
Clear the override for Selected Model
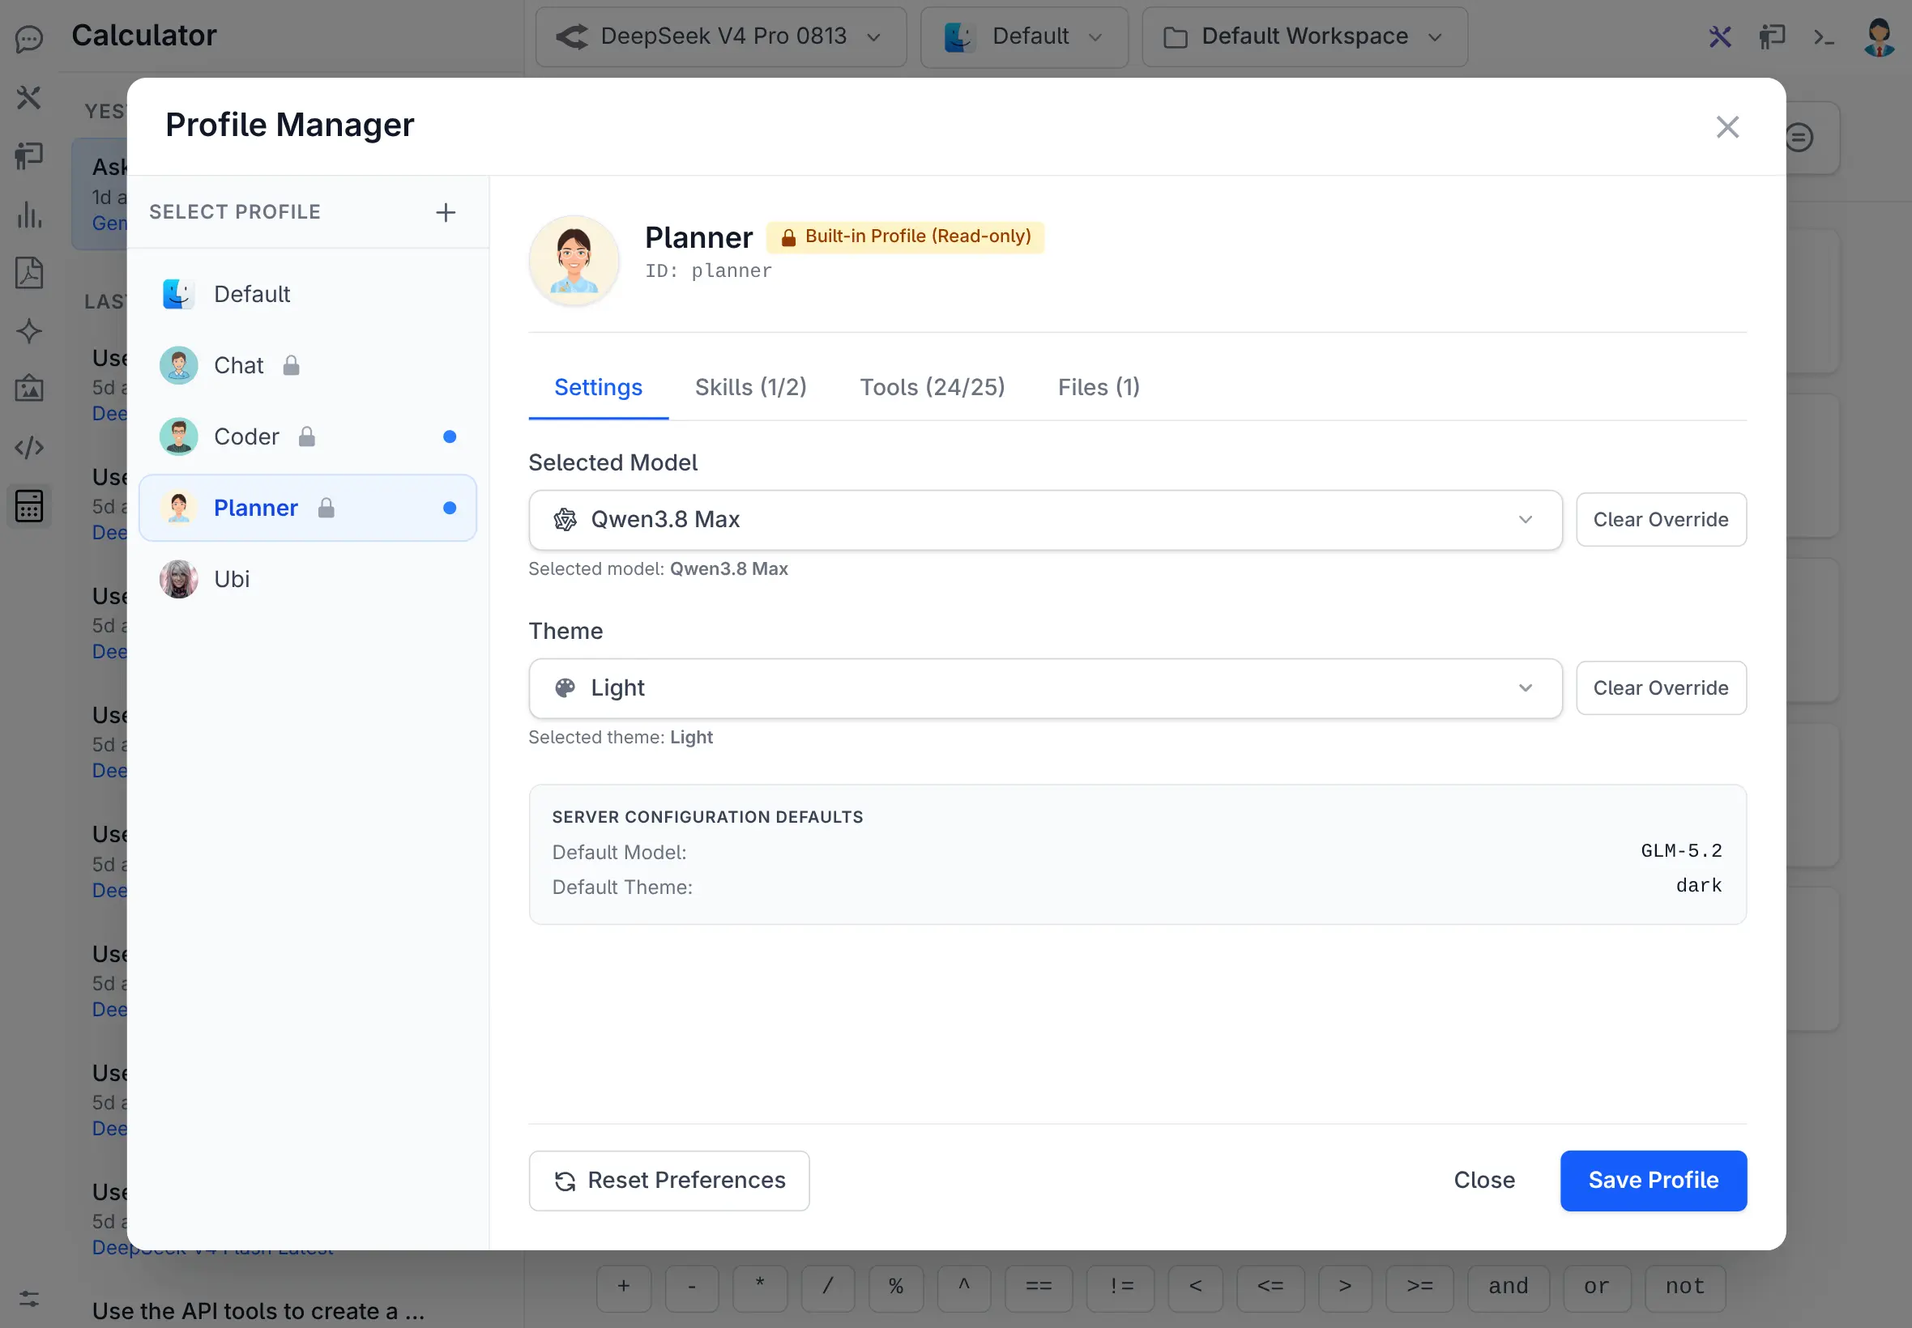pyautogui.click(x=1661, y=520)
